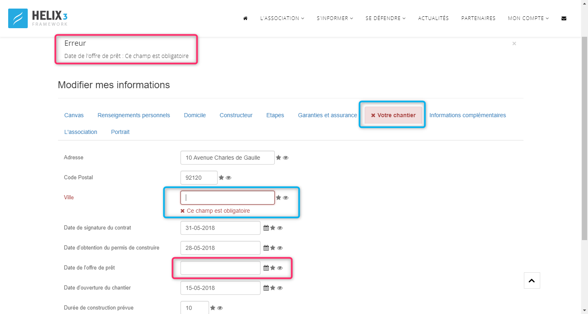Click the home icon in navigation
The width and height of the screenshot is (588, 314).
click(245, 18)
